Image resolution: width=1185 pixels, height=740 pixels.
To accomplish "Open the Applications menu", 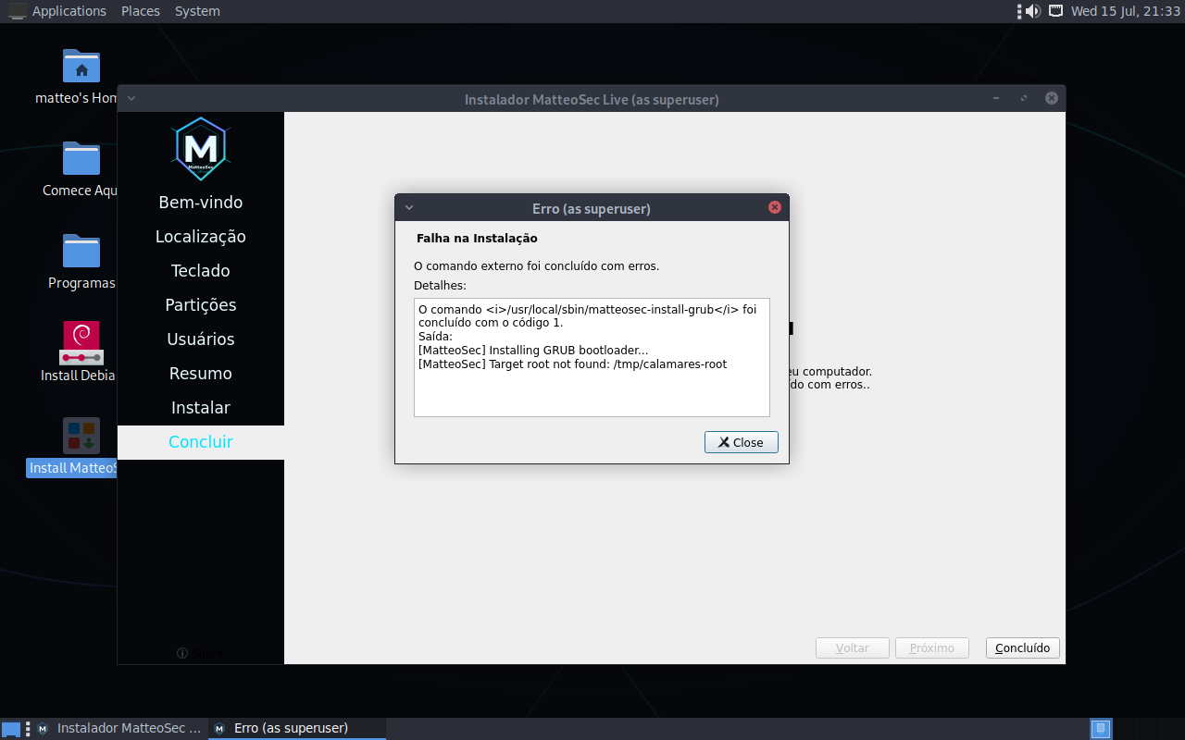I will click(x=69, y=11).
